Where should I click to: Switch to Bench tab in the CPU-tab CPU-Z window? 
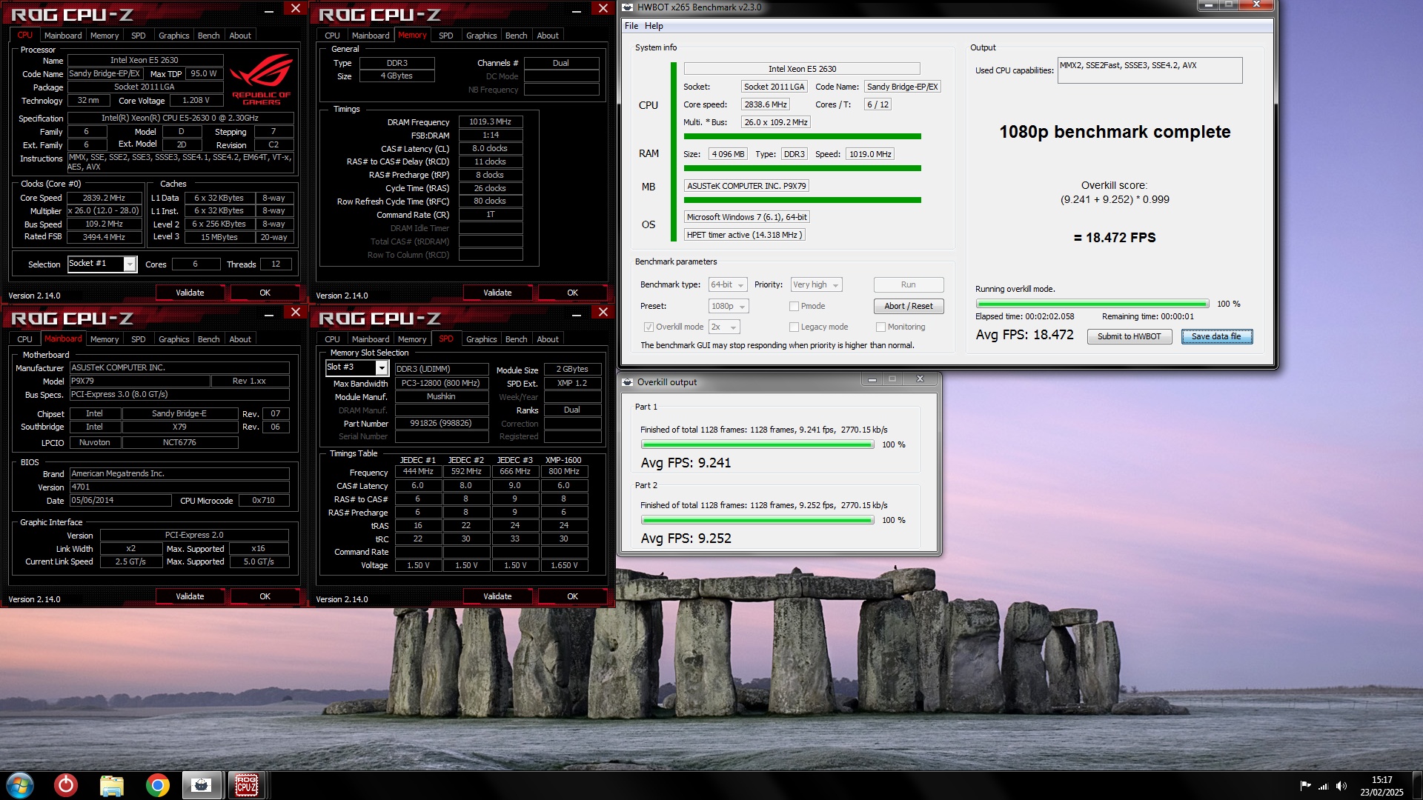(208, 36)
